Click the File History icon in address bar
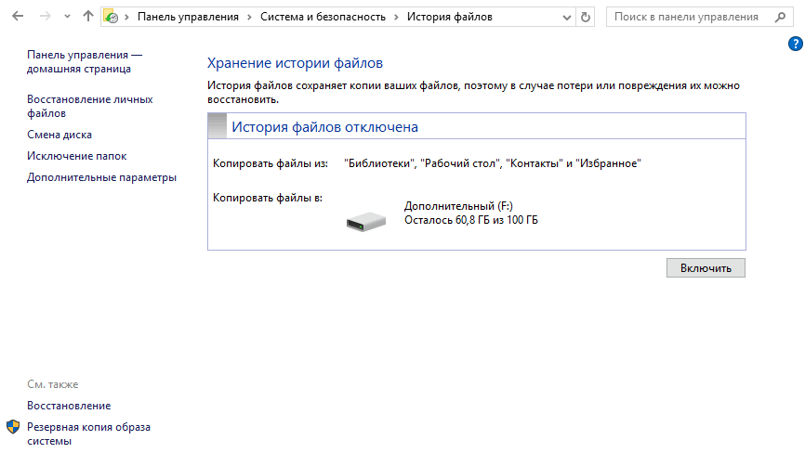805x466 pixels. point(112,17)
